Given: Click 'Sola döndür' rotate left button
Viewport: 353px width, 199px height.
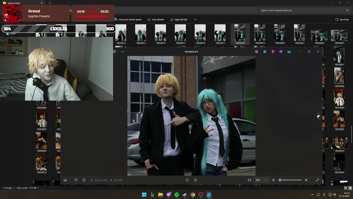Looking at the screenshot, I should 156,20.
